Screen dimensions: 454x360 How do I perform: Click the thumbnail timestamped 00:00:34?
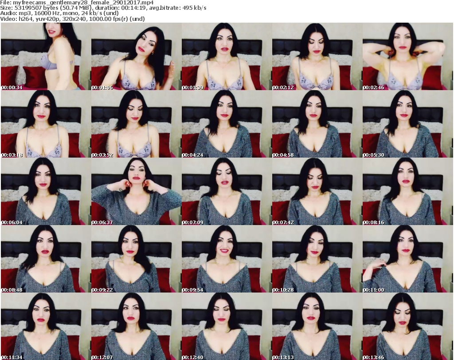point(46,56)
